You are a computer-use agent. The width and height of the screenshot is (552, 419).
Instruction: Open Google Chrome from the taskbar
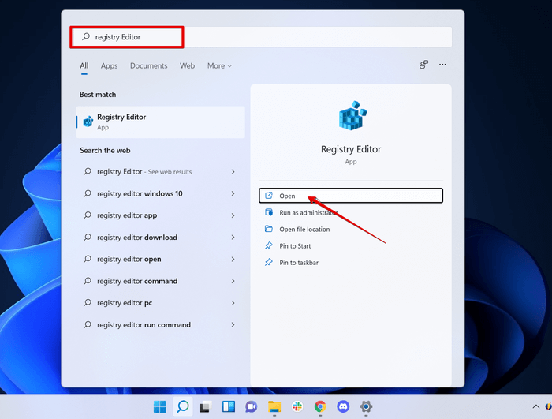click(320, 406)
